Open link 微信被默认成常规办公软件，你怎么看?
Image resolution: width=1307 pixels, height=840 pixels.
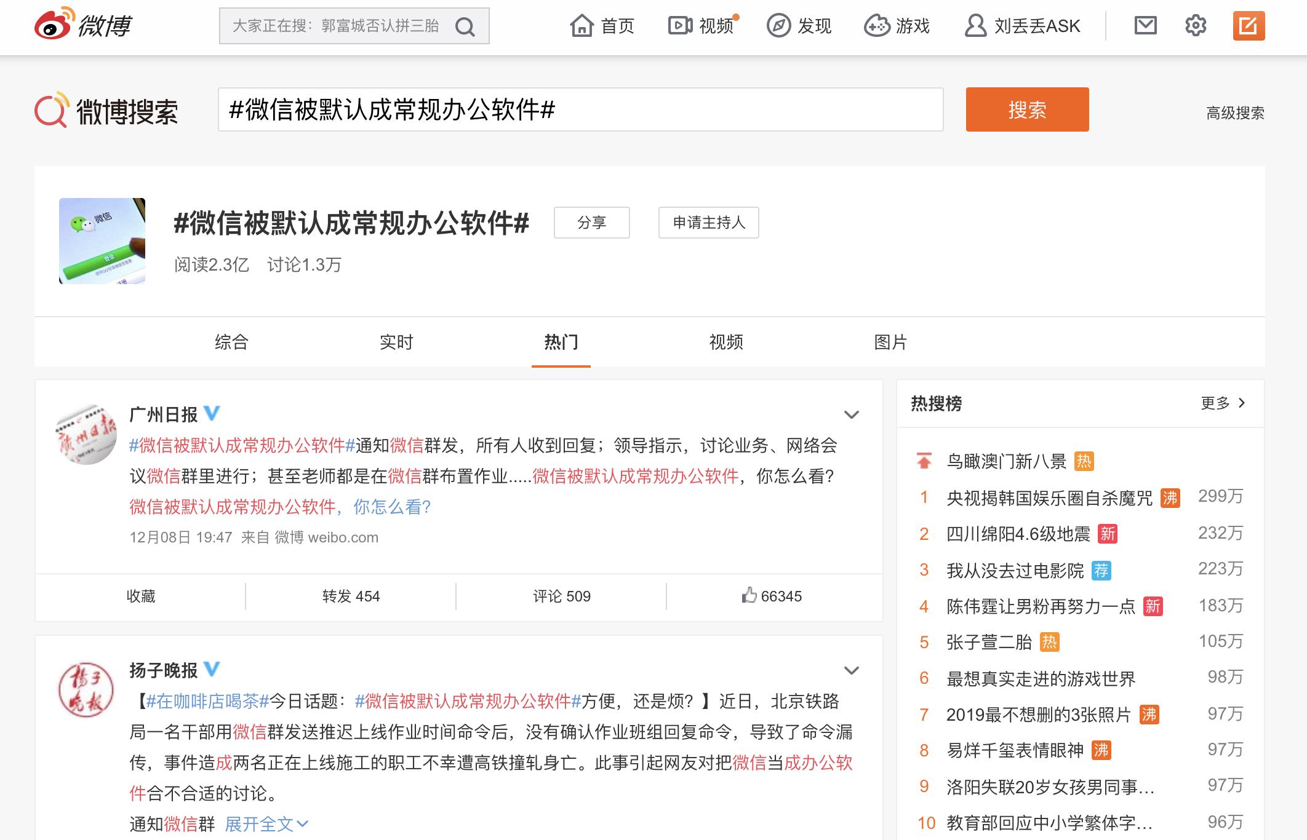280,507
